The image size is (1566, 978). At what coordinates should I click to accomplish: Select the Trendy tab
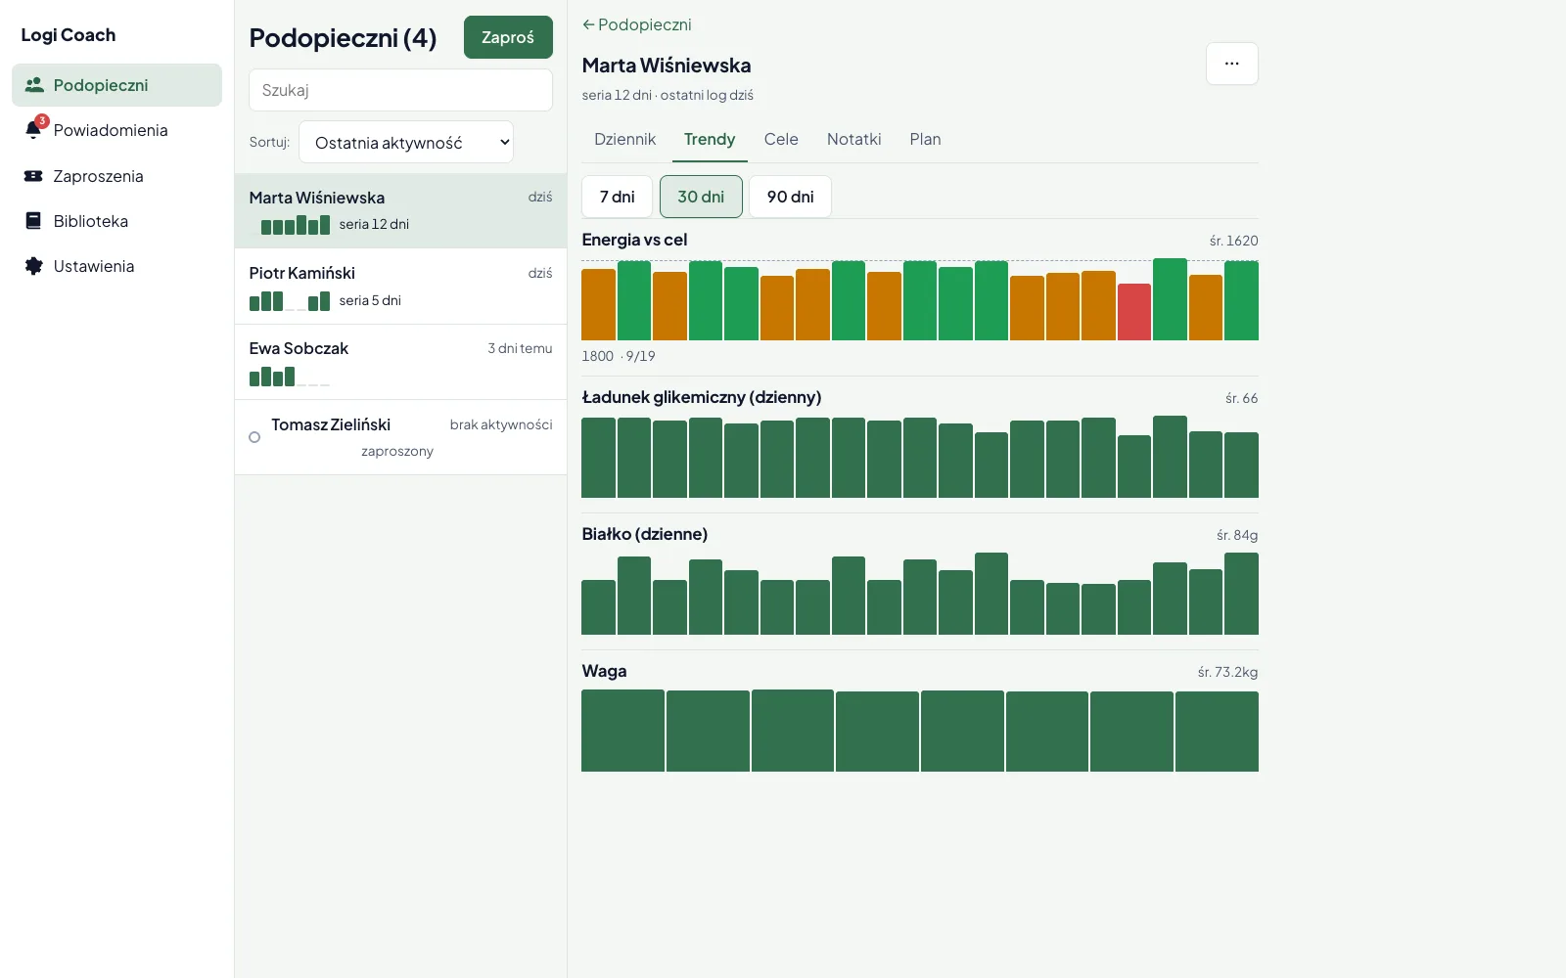coord(710,139)
